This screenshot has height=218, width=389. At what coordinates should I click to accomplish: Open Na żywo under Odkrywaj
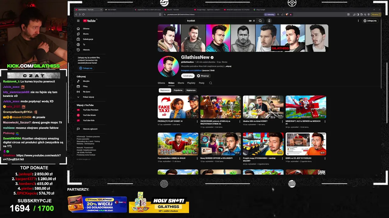86,92
